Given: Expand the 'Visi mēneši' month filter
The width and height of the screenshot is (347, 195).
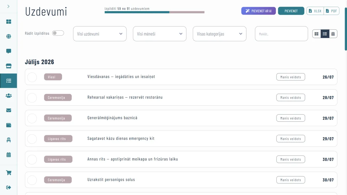Looking at the screenshot, I should pos(160,34).
